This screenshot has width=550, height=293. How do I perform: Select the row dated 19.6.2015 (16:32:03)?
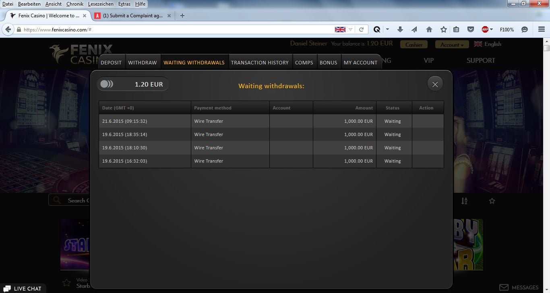[271, 161]
